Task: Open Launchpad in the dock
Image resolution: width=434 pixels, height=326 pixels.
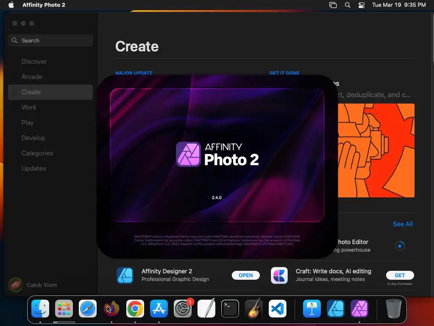Action: (x=64, y=309)
